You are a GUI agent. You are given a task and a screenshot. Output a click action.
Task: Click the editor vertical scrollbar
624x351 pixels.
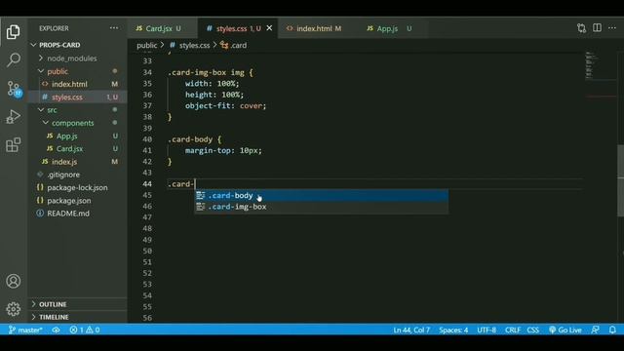[620, 180]
